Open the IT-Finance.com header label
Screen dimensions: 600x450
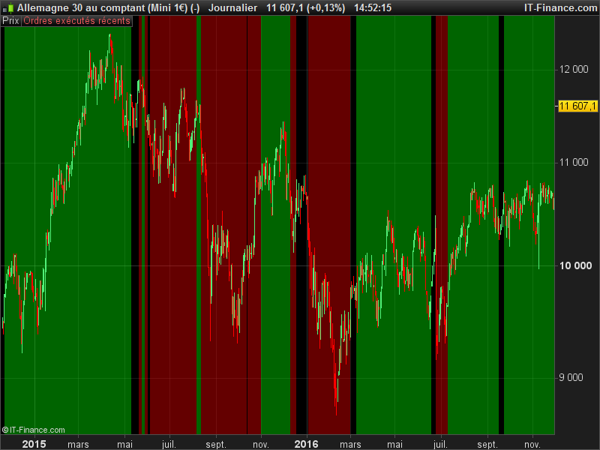(x=560, y=7)
